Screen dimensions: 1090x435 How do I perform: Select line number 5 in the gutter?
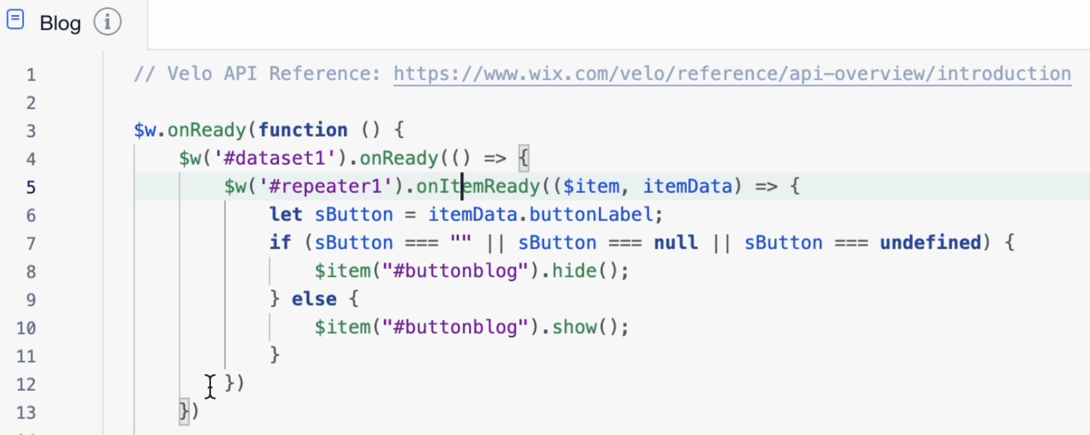31,187
